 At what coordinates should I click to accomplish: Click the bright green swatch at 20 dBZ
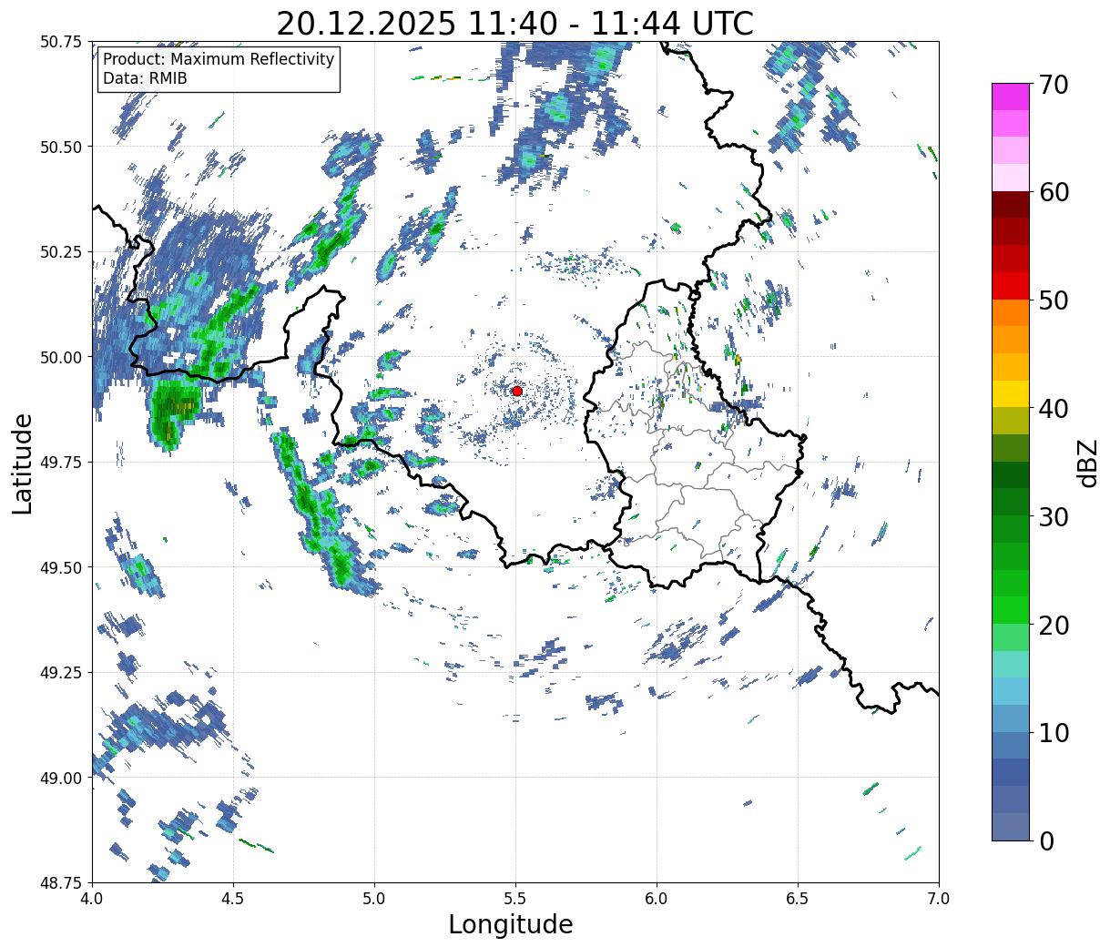[1011, 610]
